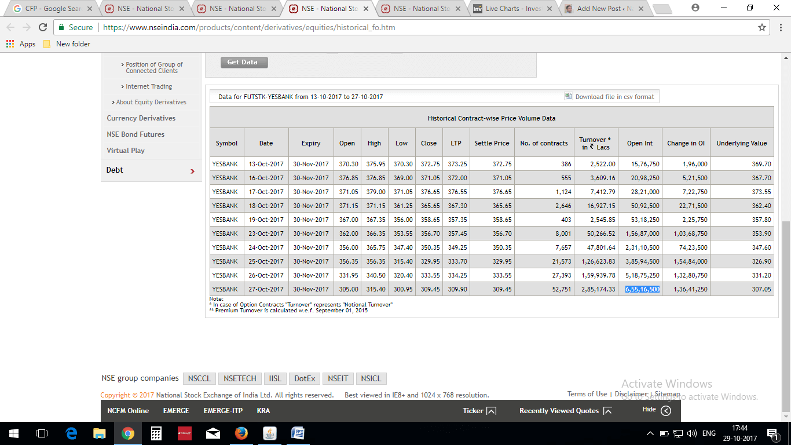Open the New folder bookmark
Viewport: 791px width, 445px height.
tap(67, 44)
